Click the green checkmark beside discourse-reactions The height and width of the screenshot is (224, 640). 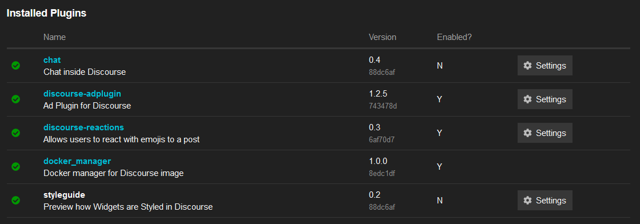pyautogui.click(x=15, y=133)
